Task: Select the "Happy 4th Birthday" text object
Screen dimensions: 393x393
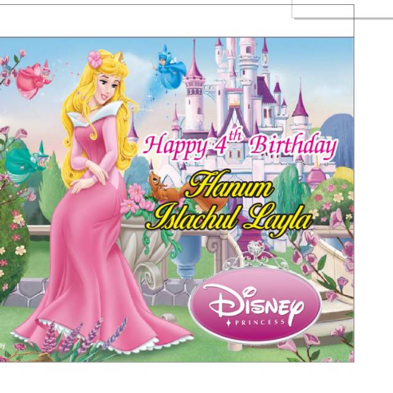Action: coord(240,146)
